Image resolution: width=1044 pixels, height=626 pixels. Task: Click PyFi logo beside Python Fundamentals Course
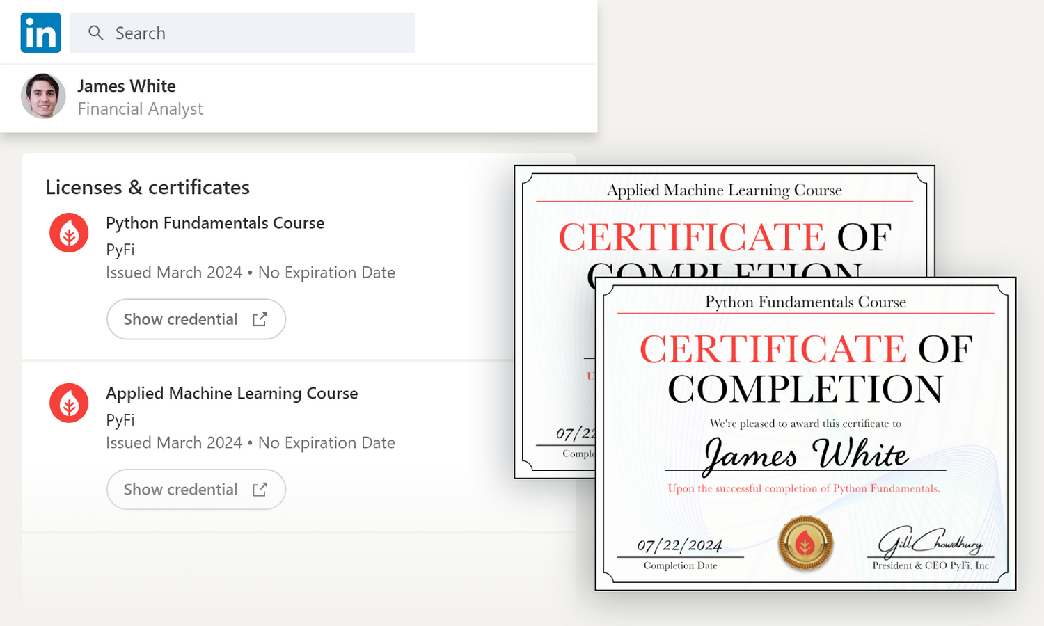[x=69, y=233]
